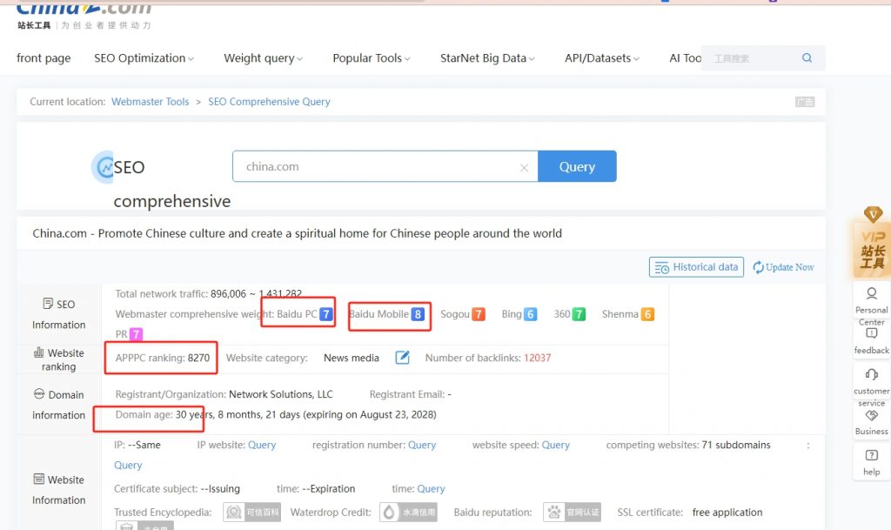Open Webmaster Tools breadcrumb link
This screenshot has width=891, height=530.
(150, 102)
